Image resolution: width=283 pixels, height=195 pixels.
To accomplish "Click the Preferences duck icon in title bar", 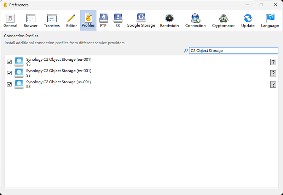I will coord(5,5).
